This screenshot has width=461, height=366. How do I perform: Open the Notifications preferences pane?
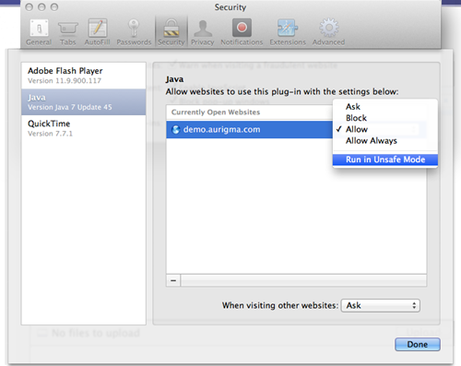(x=242, y=32)
